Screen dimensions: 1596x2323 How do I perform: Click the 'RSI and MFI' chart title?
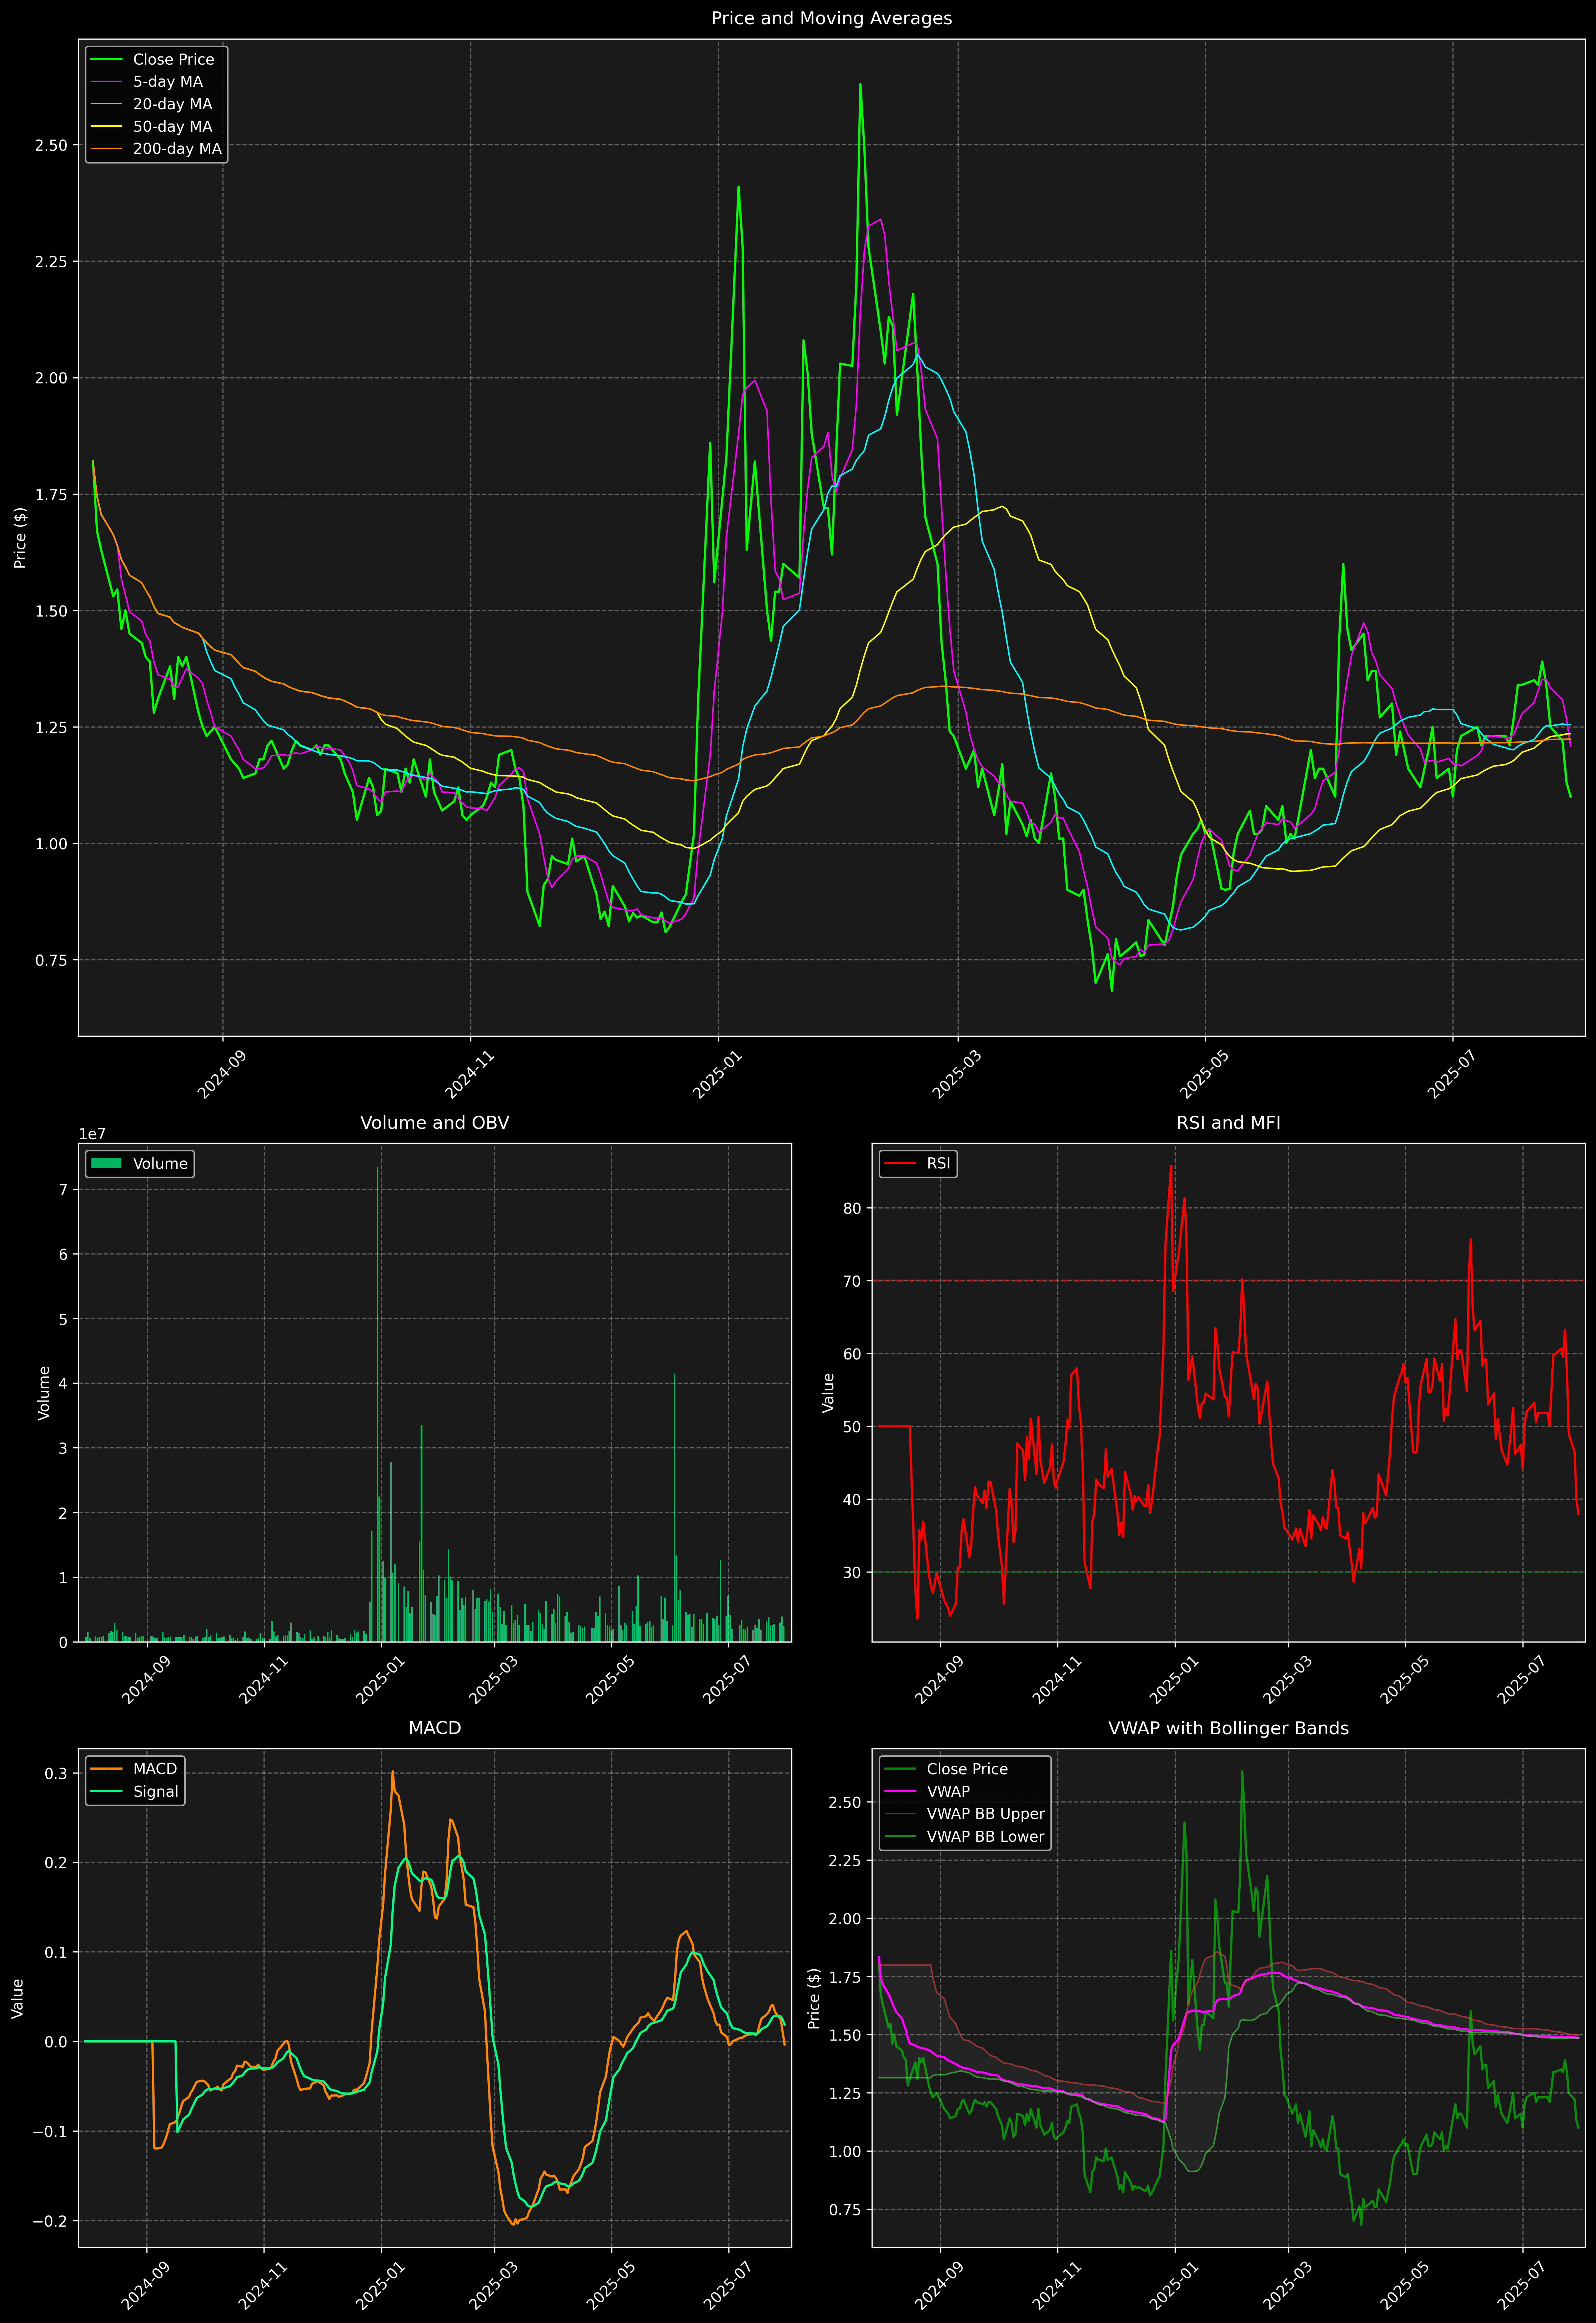1228,1122
